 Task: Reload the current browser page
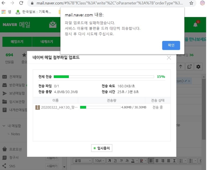pyautogui.click(x=21, y=3)
